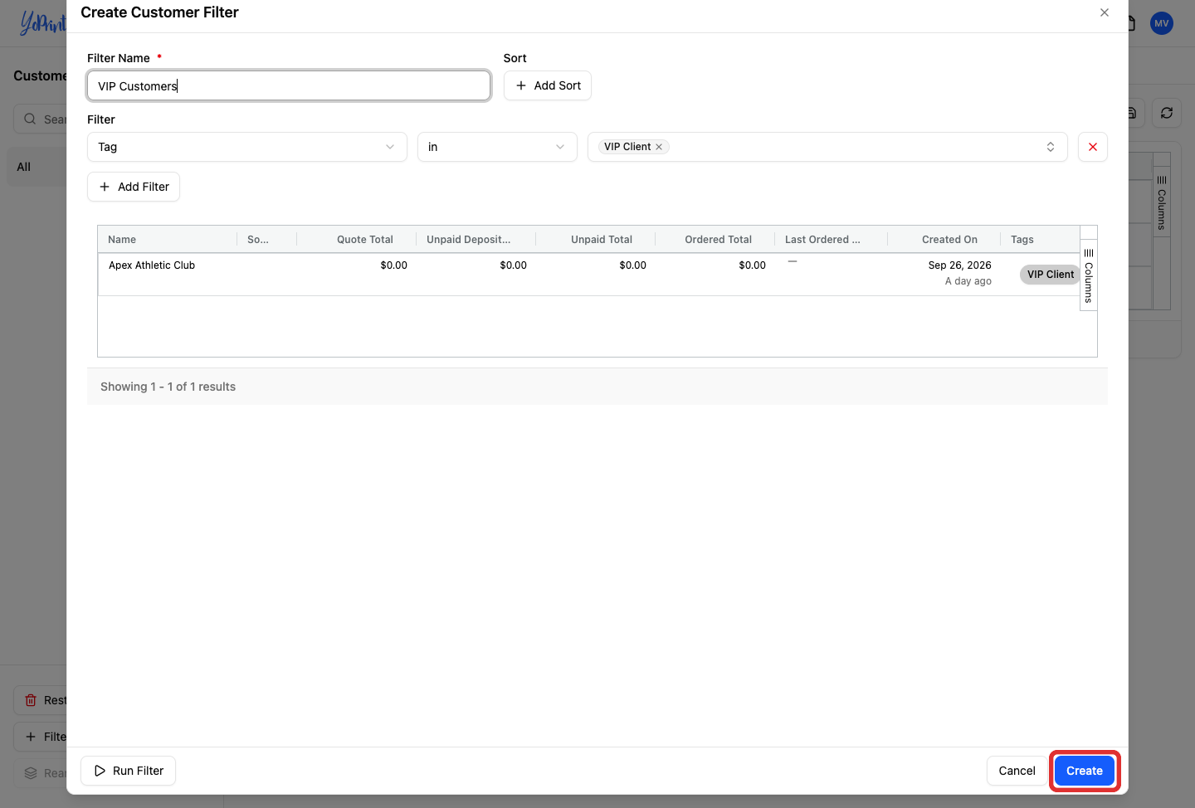The height and width of the screenshot is (808, 1195).
Task: Click the Unpaid Deposit column header
Action: [469, 240]
